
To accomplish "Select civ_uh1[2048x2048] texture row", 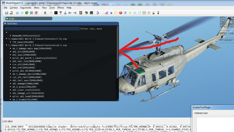I will 24,64.
